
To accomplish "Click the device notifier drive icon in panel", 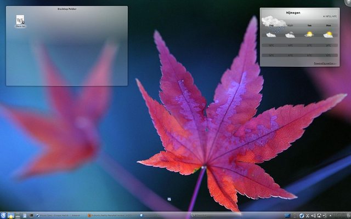I will 18,216.
